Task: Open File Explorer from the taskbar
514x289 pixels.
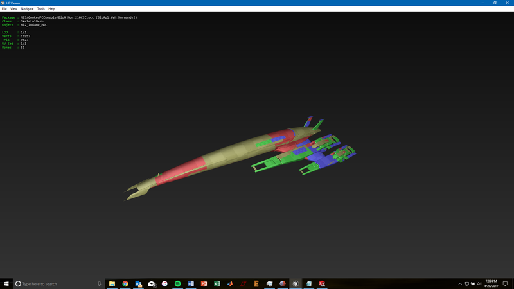Action: tap(112, 284)
